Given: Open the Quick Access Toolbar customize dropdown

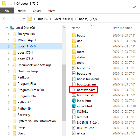Looking at the screenshot, I should (11, 4).
